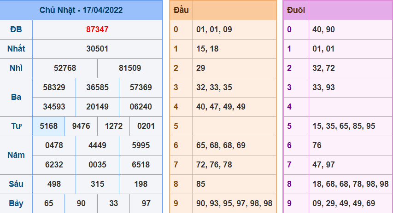This screenshot has width=393, height=213.
Task: Click seventh prize number 97
Action: click(146, 203)
